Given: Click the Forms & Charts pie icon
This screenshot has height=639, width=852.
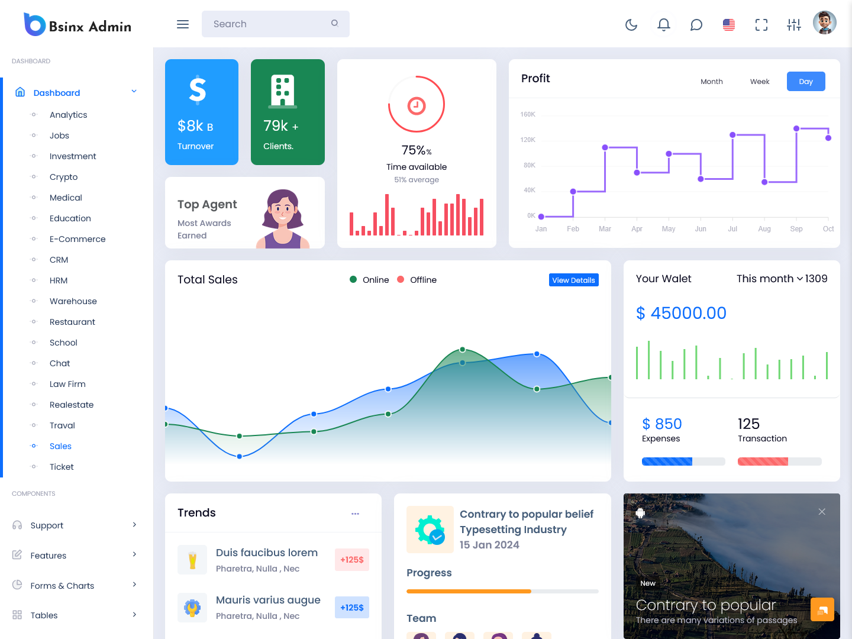Looking at the screenshot, I should pos(17,585).
